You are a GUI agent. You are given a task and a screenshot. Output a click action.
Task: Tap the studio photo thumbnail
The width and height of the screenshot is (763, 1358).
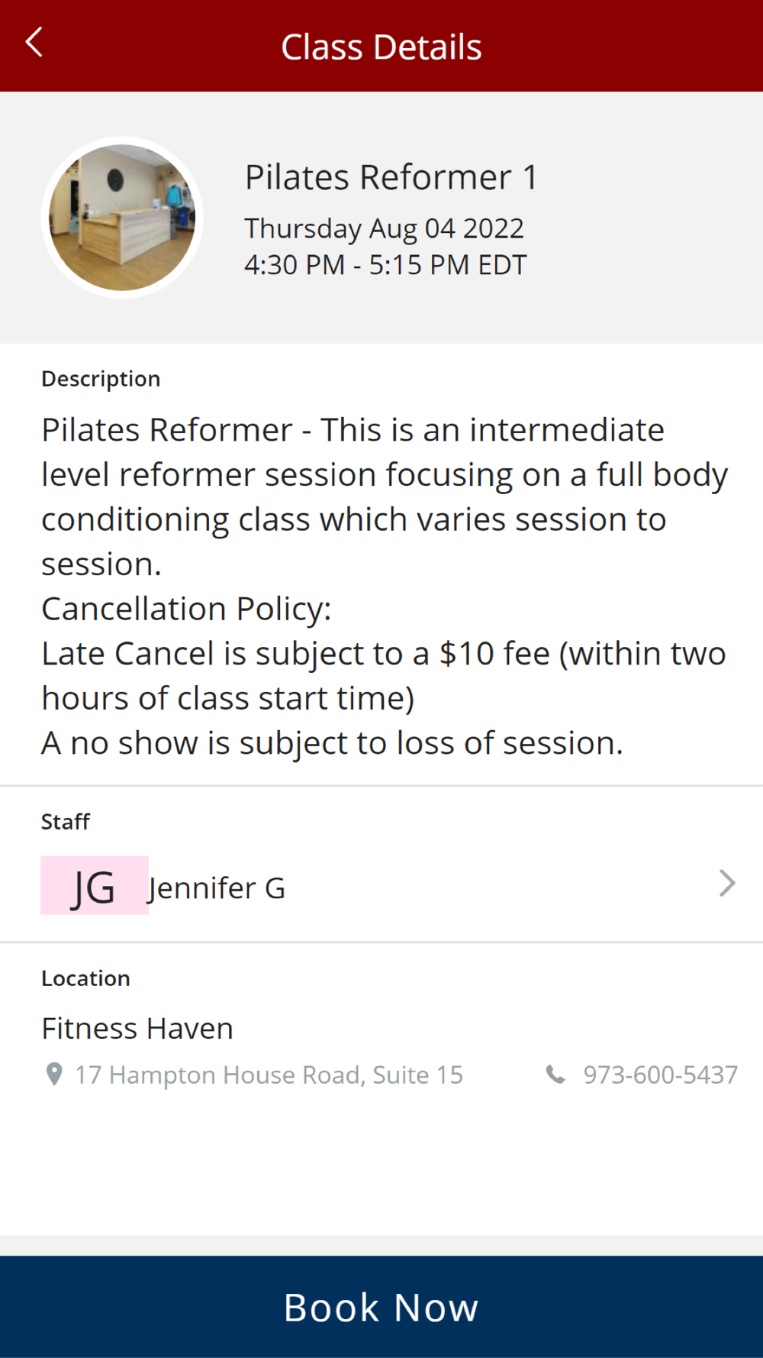pos(122,218)
